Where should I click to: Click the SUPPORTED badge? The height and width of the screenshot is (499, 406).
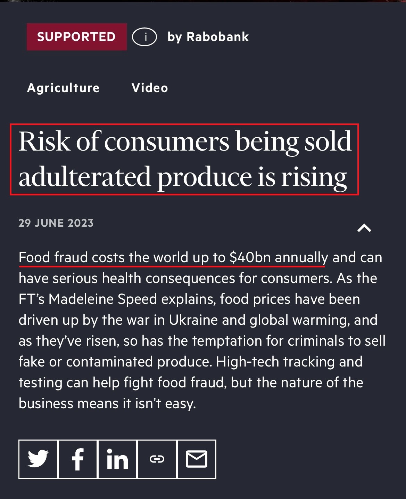point(76,37)
